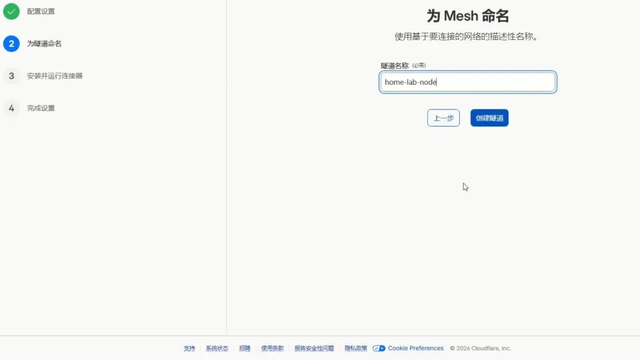This screenshot has width=640, height=360.
Task: Click the 为 Mesh 命名 heading
Action: (x=468, y=16)
